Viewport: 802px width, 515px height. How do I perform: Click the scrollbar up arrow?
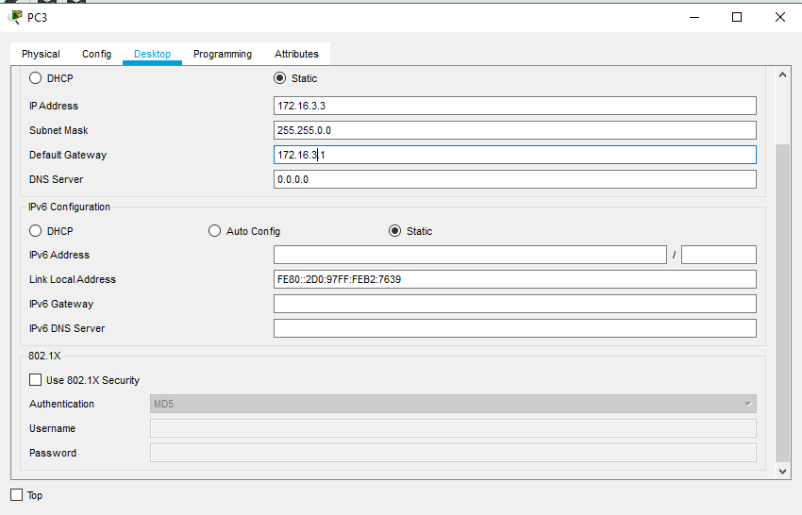point(782,75)
